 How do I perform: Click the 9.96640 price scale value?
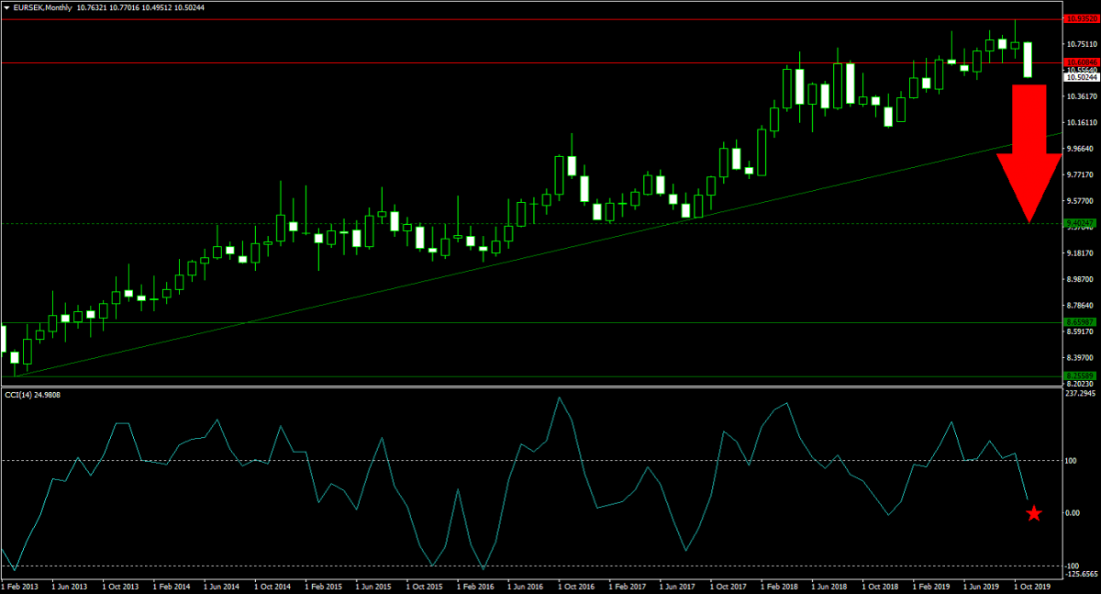[x=1078, y=149]
